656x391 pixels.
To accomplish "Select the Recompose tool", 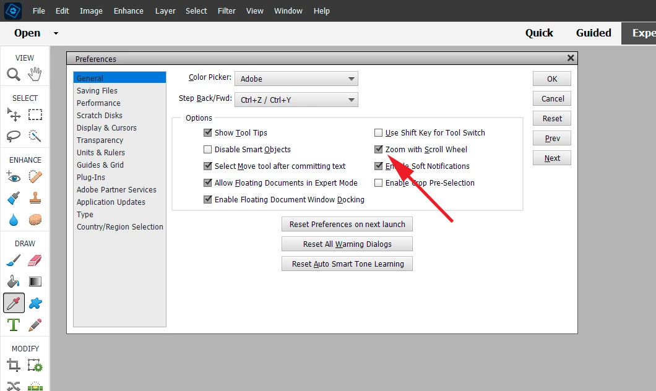I will click(x=35, y=366).
